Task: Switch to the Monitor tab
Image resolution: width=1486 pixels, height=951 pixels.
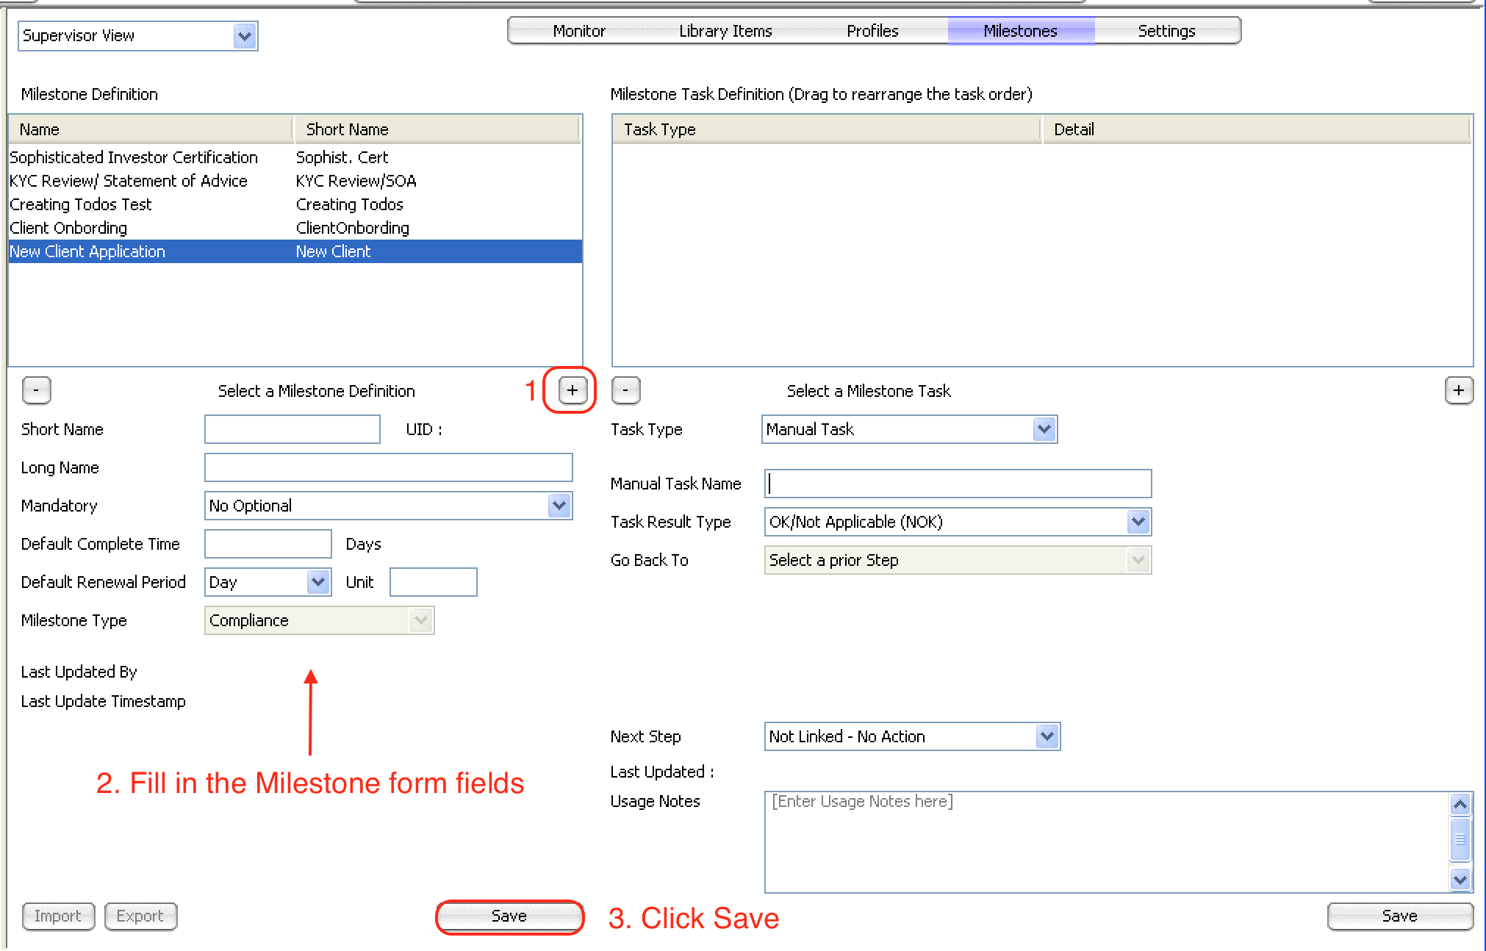Action: [x=579, y=31]
